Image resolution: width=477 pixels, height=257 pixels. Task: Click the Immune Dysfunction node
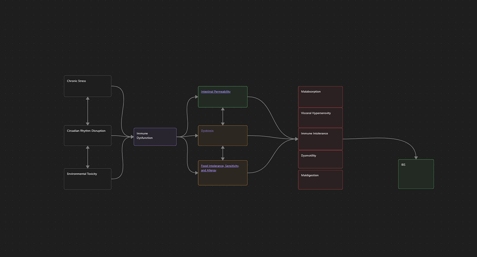pos(155,137)
